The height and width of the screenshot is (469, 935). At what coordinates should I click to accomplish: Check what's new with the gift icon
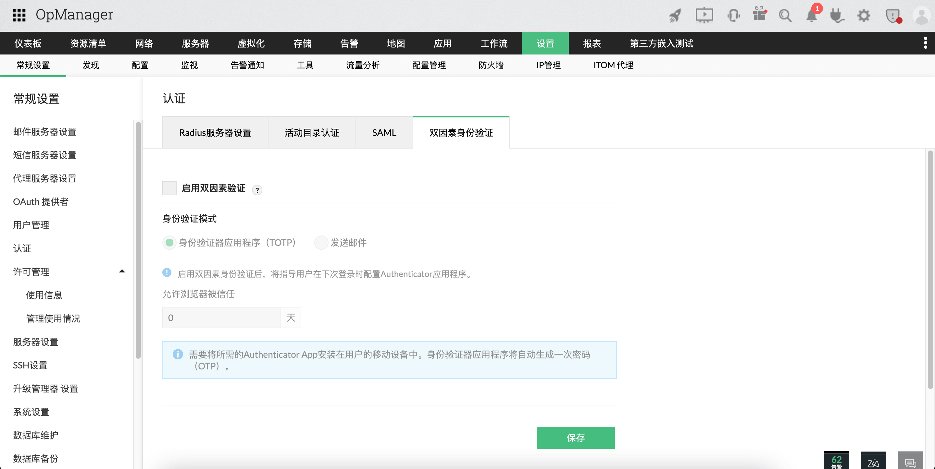[x=760, y=16]
